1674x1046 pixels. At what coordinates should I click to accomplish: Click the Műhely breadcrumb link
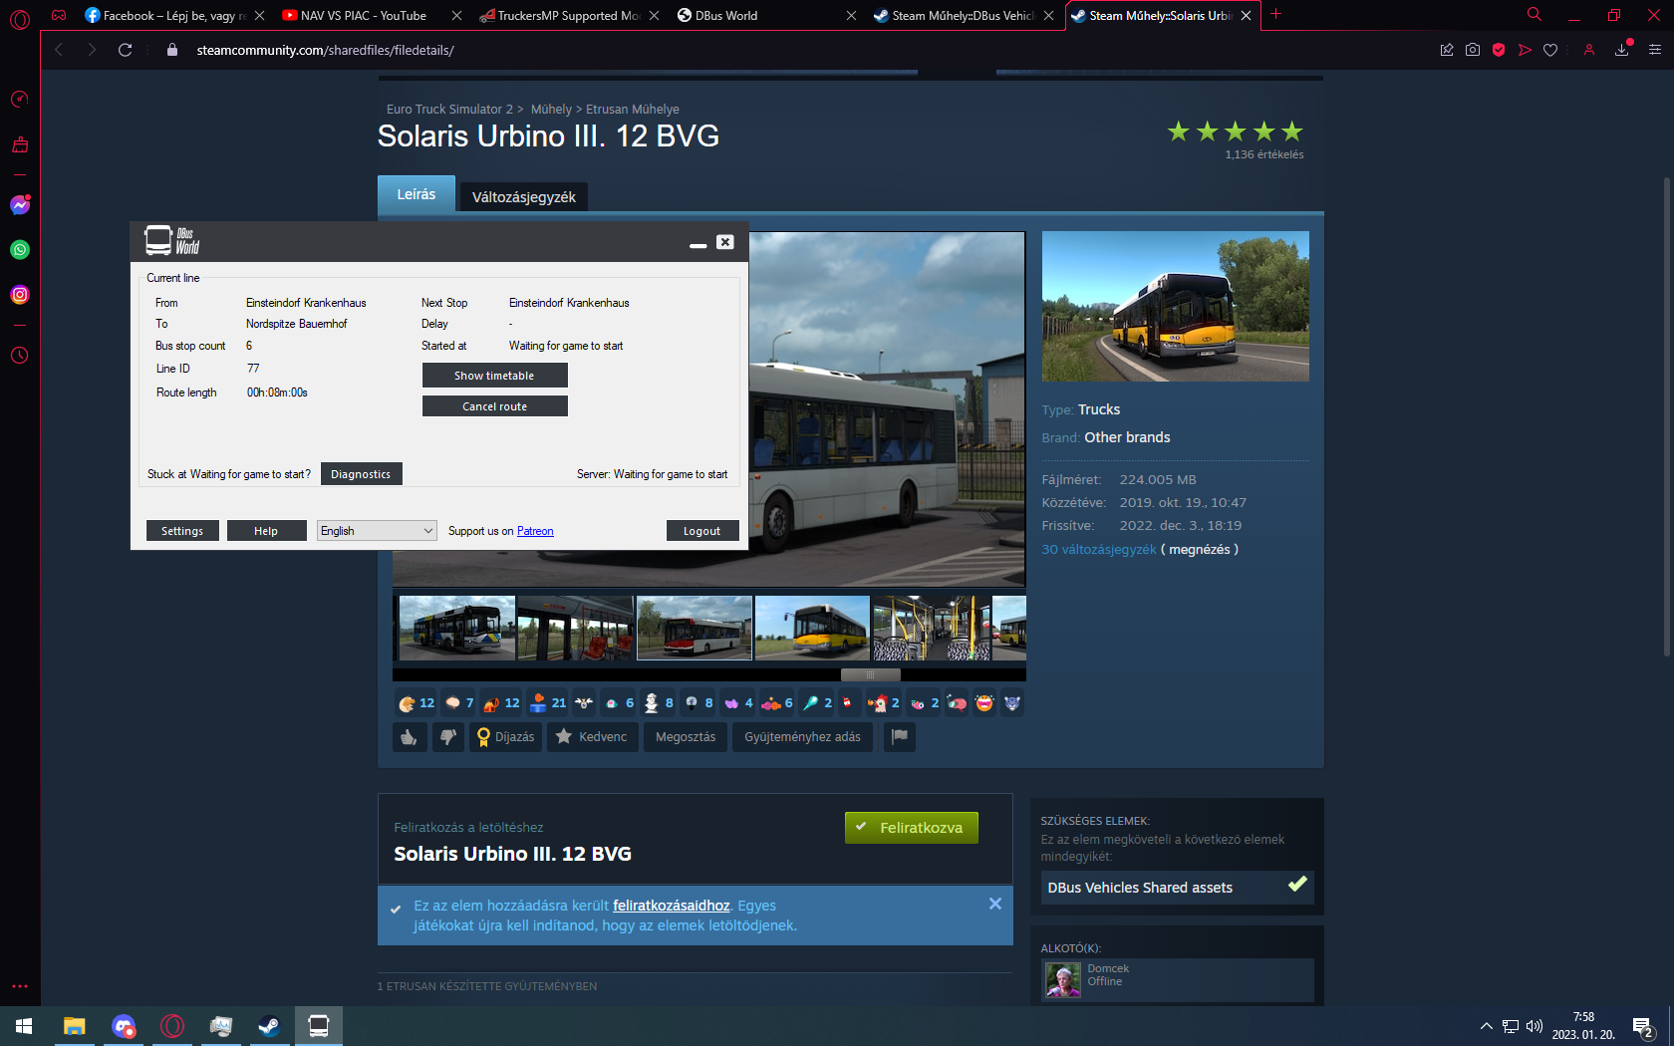[551, 110]
